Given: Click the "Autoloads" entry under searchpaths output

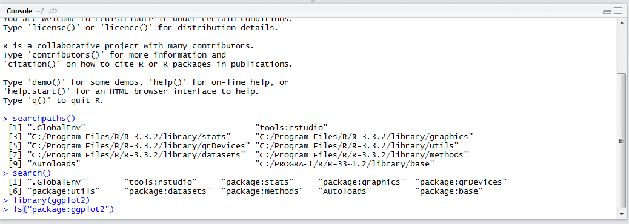Looking at the screenshot, I should coord(54,164).
